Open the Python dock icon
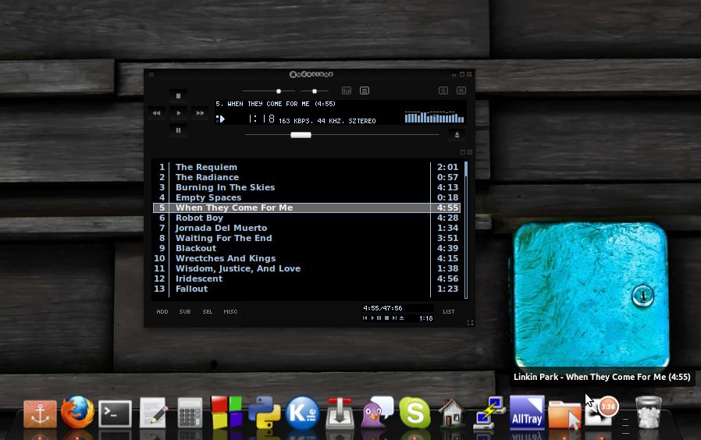Viewport: 701px width, 440px height. click(x=264, y=412)
